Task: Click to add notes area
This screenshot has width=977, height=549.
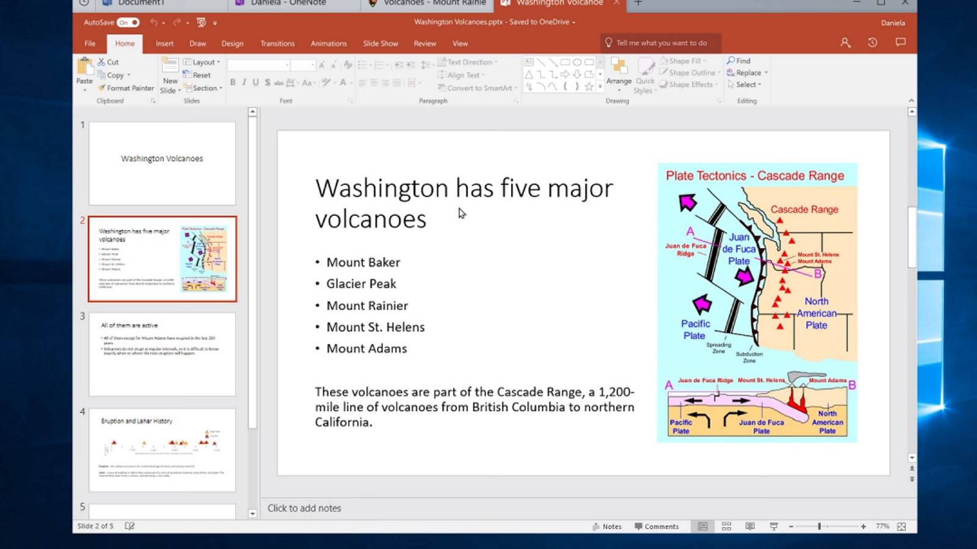Action: (x=304, y=508)
